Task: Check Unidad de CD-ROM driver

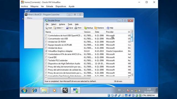Action: tap(46, 42)
